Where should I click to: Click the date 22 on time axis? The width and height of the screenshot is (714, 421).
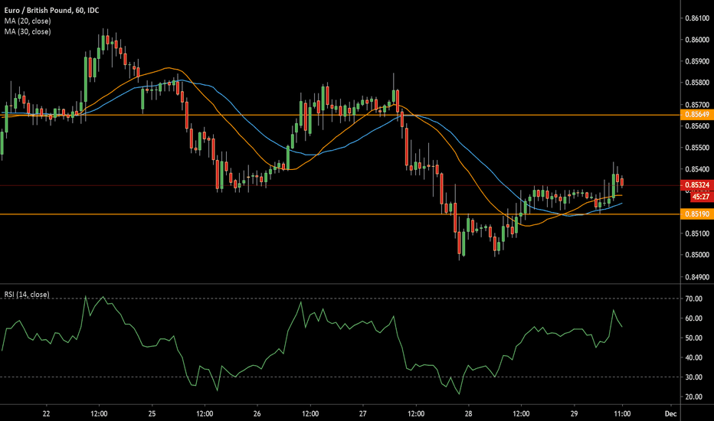coord(47,414)
